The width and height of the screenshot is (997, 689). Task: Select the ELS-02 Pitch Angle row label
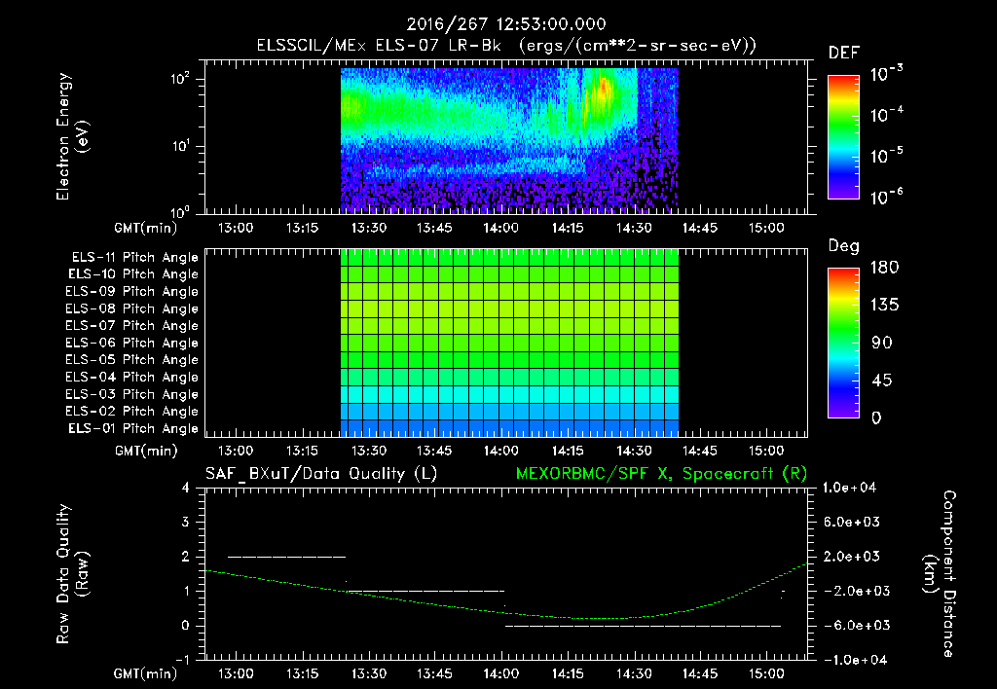pos(132,412)
